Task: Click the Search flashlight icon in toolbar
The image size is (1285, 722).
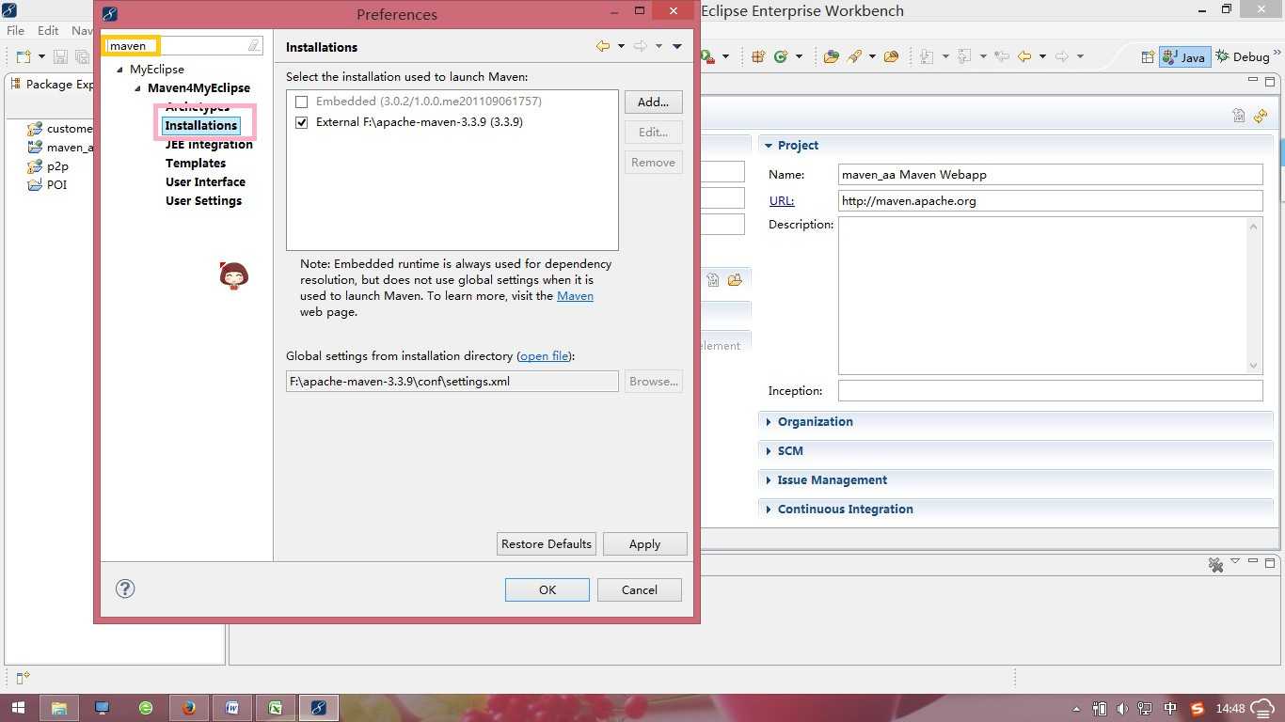Action: point(854,57)
